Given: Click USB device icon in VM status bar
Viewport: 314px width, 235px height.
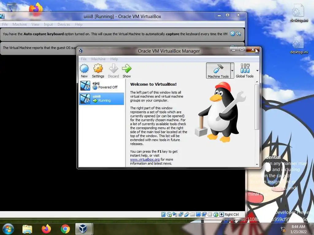Looking at the screenshot, I should [187, 214].
